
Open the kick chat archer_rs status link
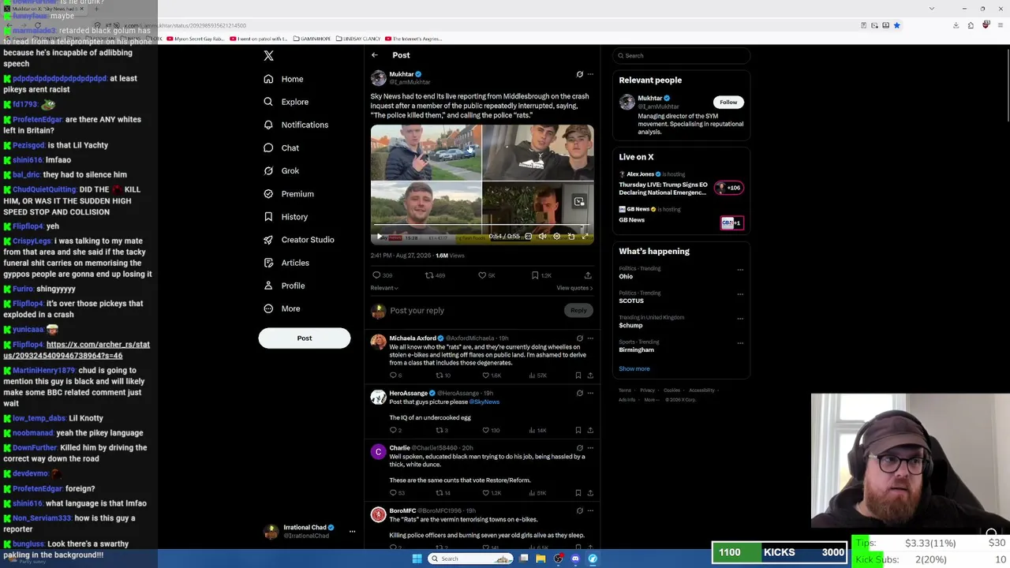tap(77, 350)
